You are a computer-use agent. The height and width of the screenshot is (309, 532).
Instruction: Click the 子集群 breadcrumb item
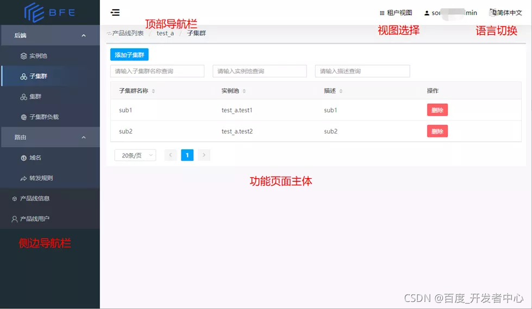197,33
